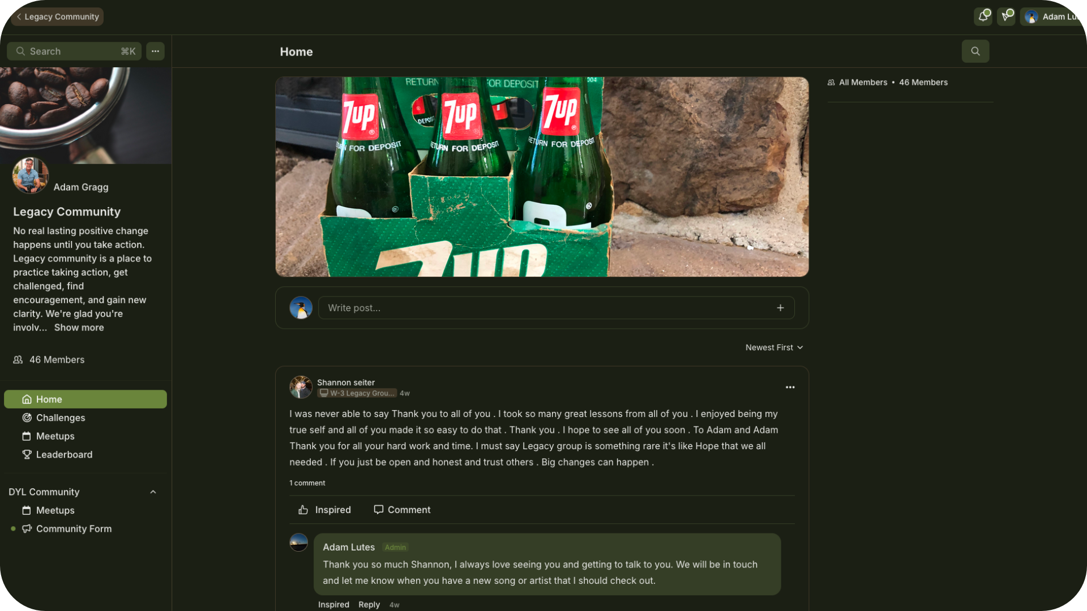This screenshot has width=1087, height=611.
Task: Reply to Adam Lutes' comment
Action: 369,604
